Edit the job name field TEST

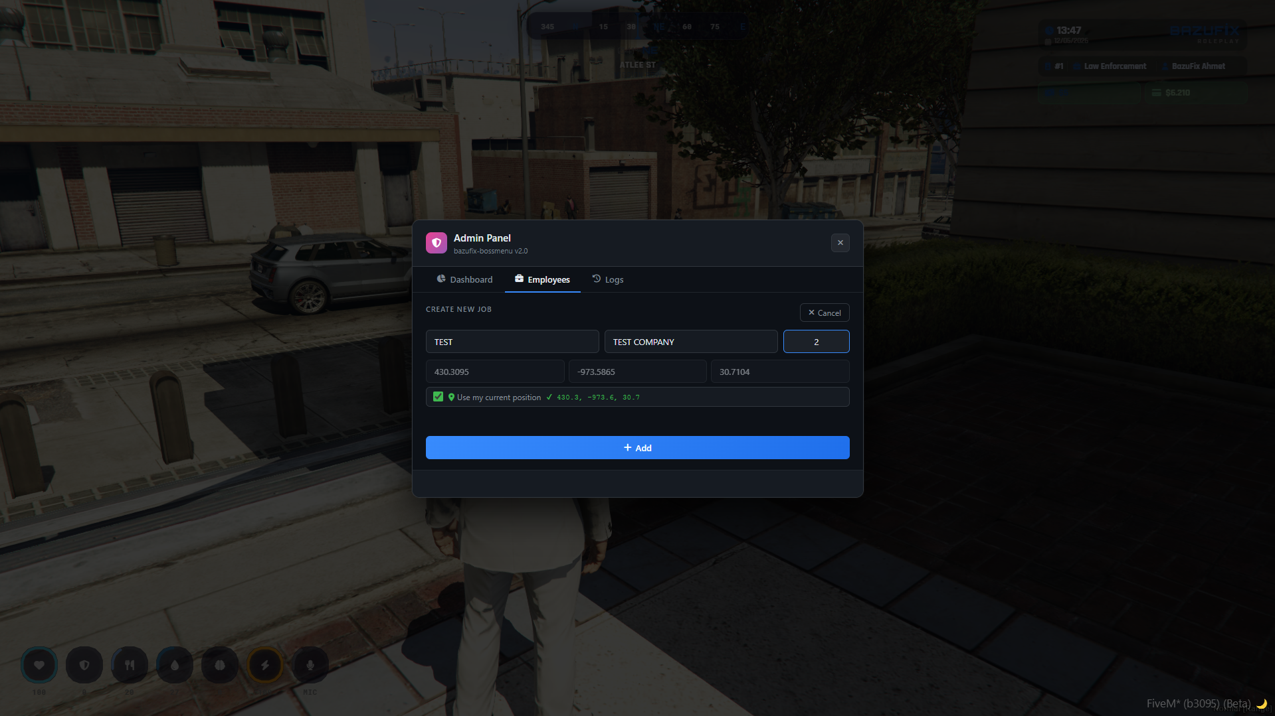point(512,342)
